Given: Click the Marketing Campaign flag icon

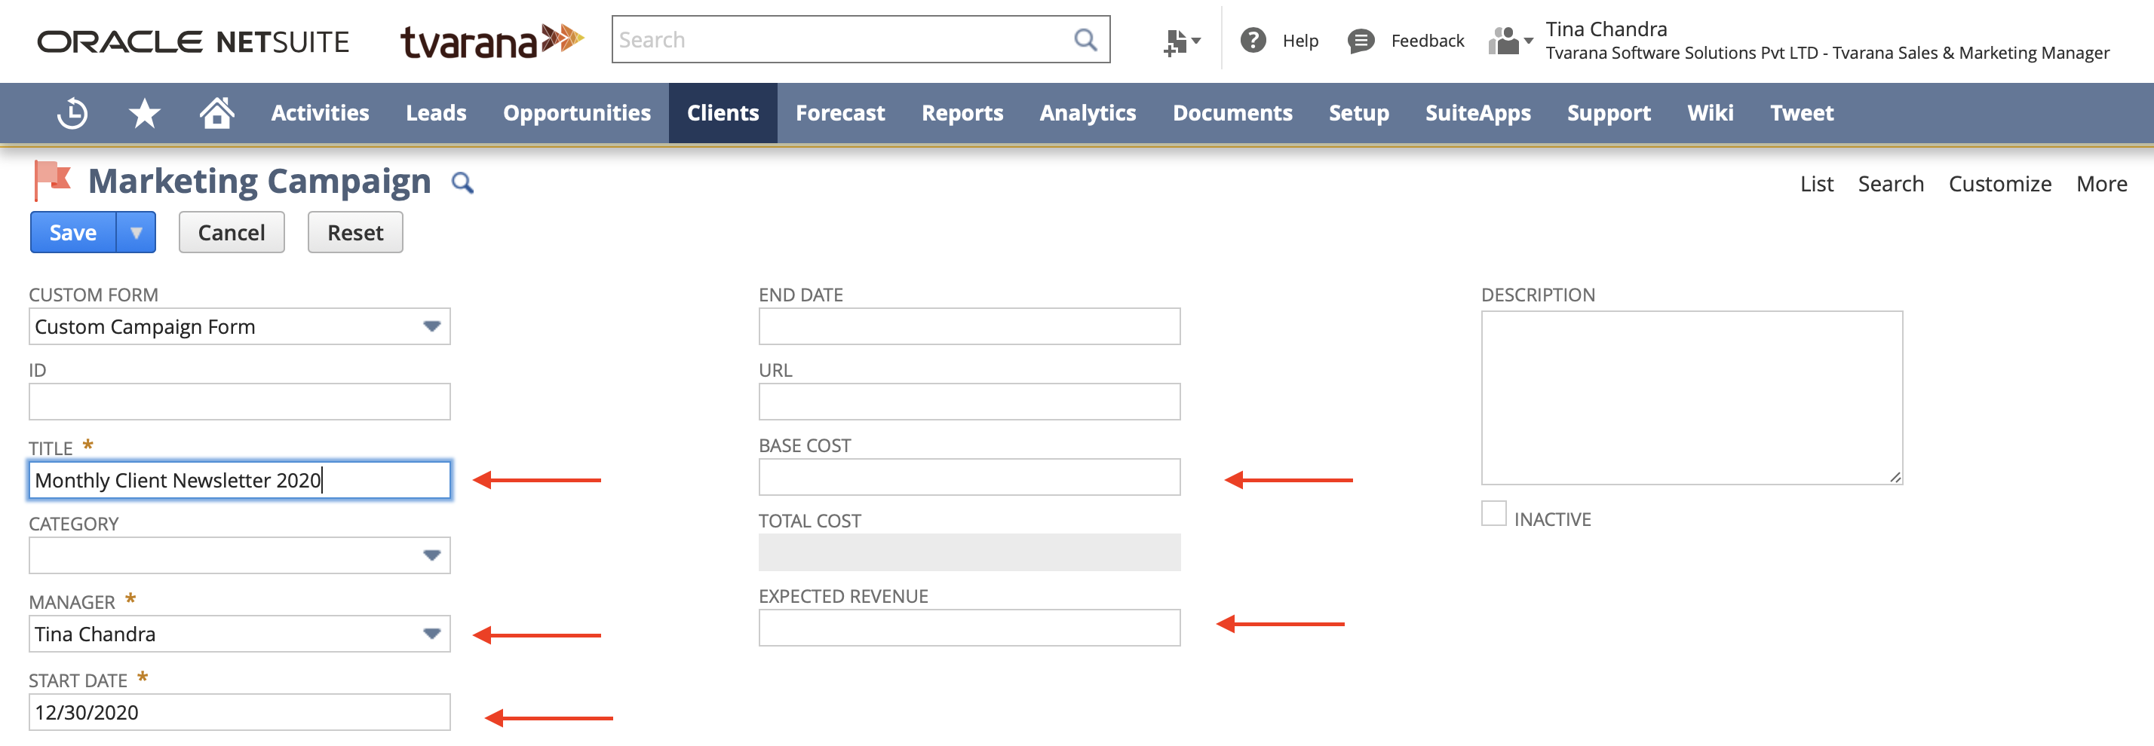Looking at the screenshot, I should (52, 180).
